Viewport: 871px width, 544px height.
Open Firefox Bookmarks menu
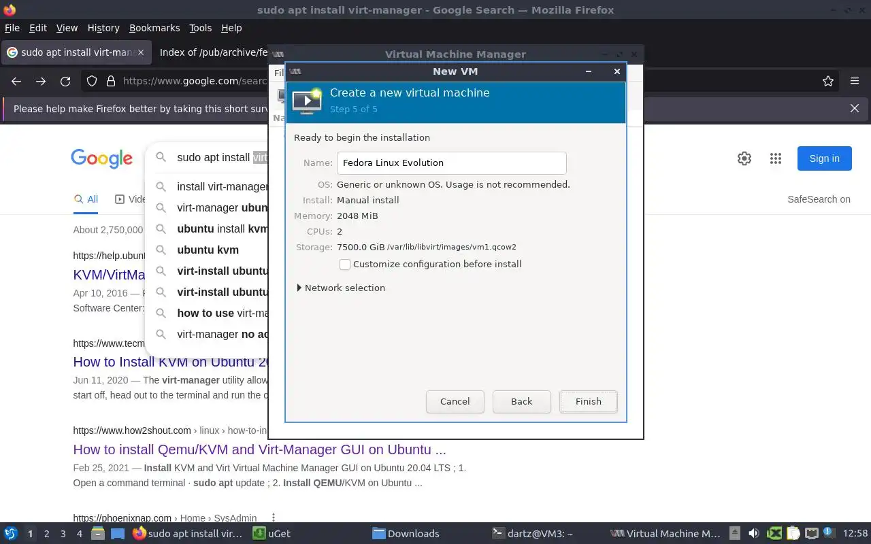pos(154,28)
